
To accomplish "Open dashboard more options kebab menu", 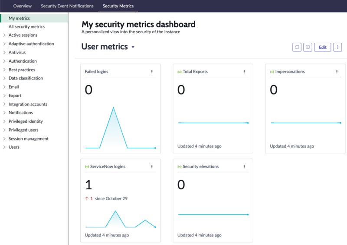I will (x=337, y=47).
